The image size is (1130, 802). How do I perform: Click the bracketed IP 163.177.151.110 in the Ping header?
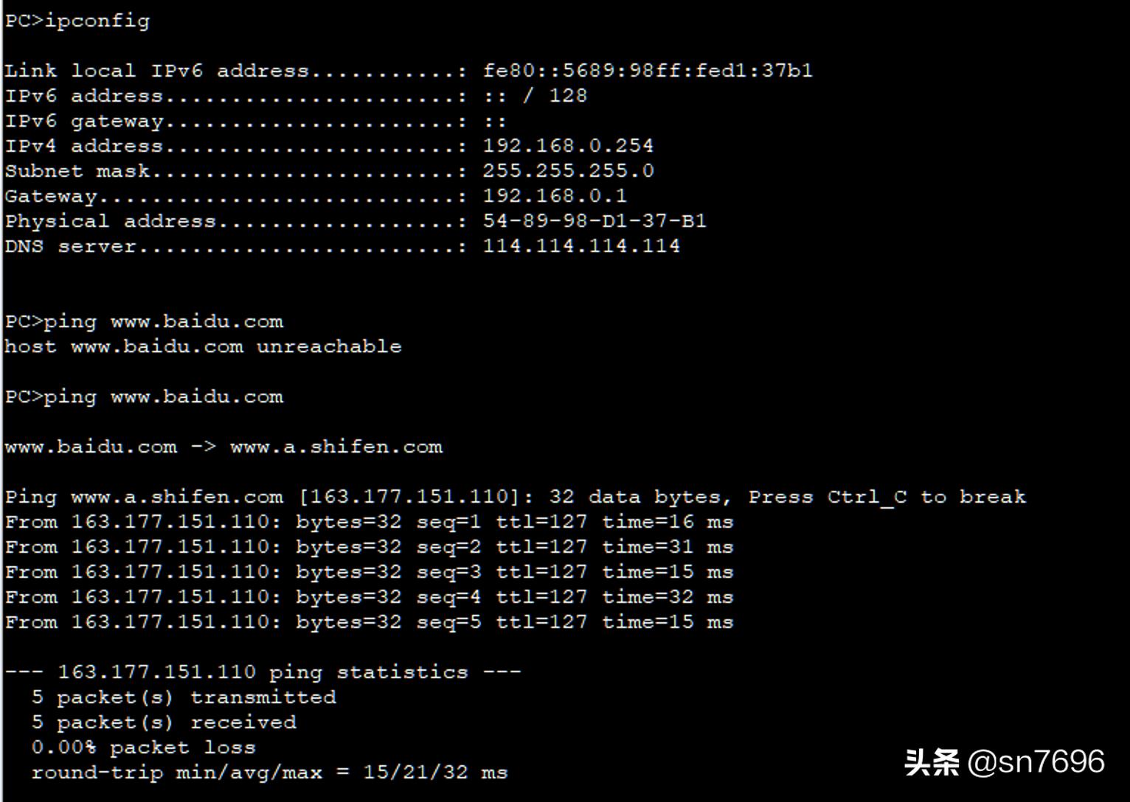pos(403,497)
